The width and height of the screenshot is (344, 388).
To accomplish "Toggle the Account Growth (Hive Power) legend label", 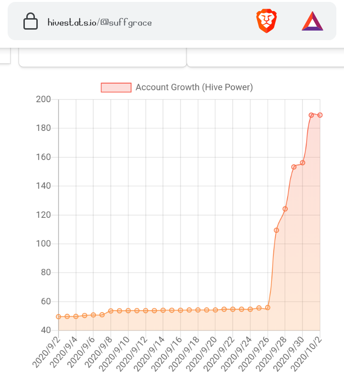I will pyautogui.click(x=194, y=87).
